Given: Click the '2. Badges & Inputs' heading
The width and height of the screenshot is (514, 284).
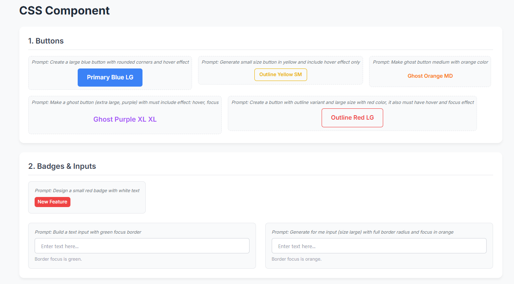Looking at the screenshot, I should [62, 166].
